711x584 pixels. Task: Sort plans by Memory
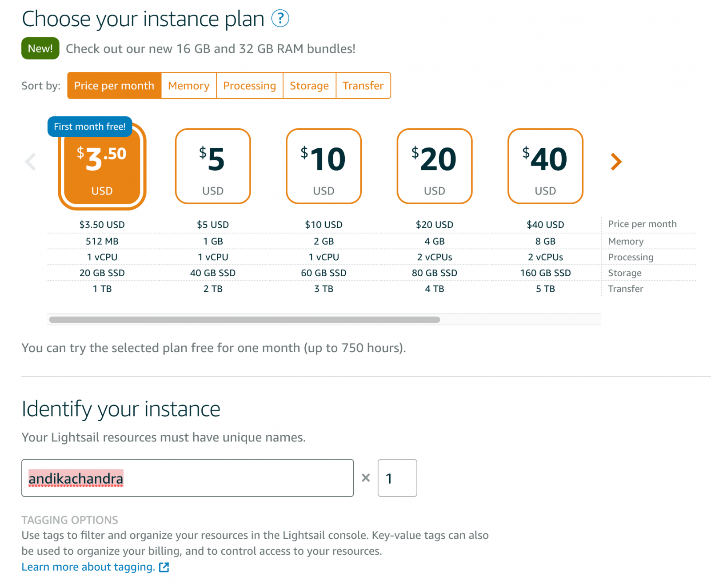click(x=189, y=86)
